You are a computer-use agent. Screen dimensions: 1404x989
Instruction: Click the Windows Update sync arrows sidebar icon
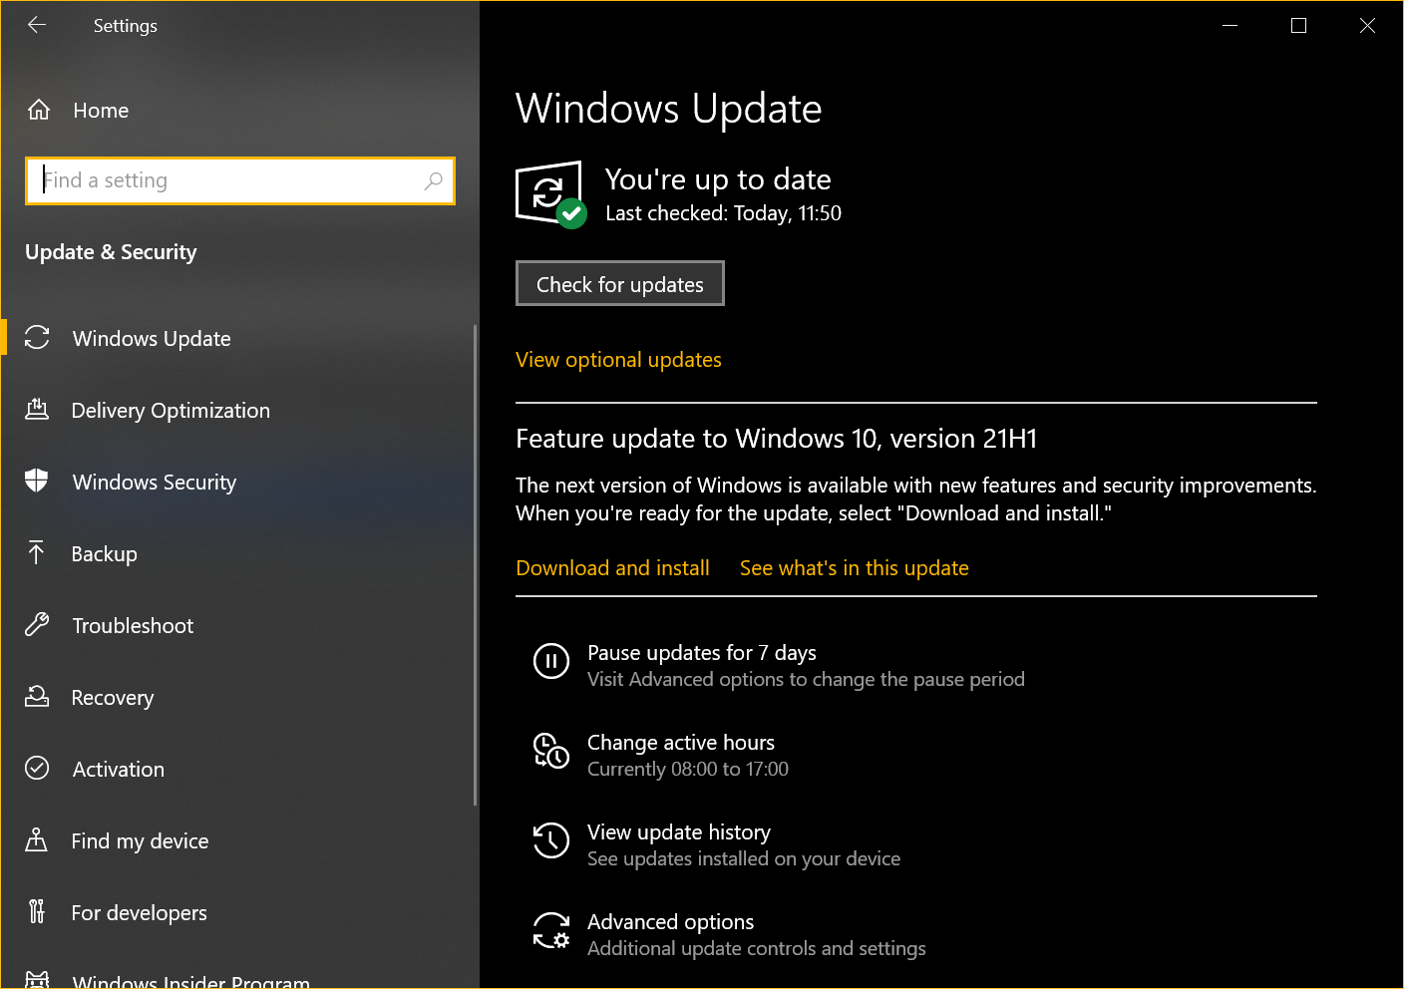(x=37, y=338)
